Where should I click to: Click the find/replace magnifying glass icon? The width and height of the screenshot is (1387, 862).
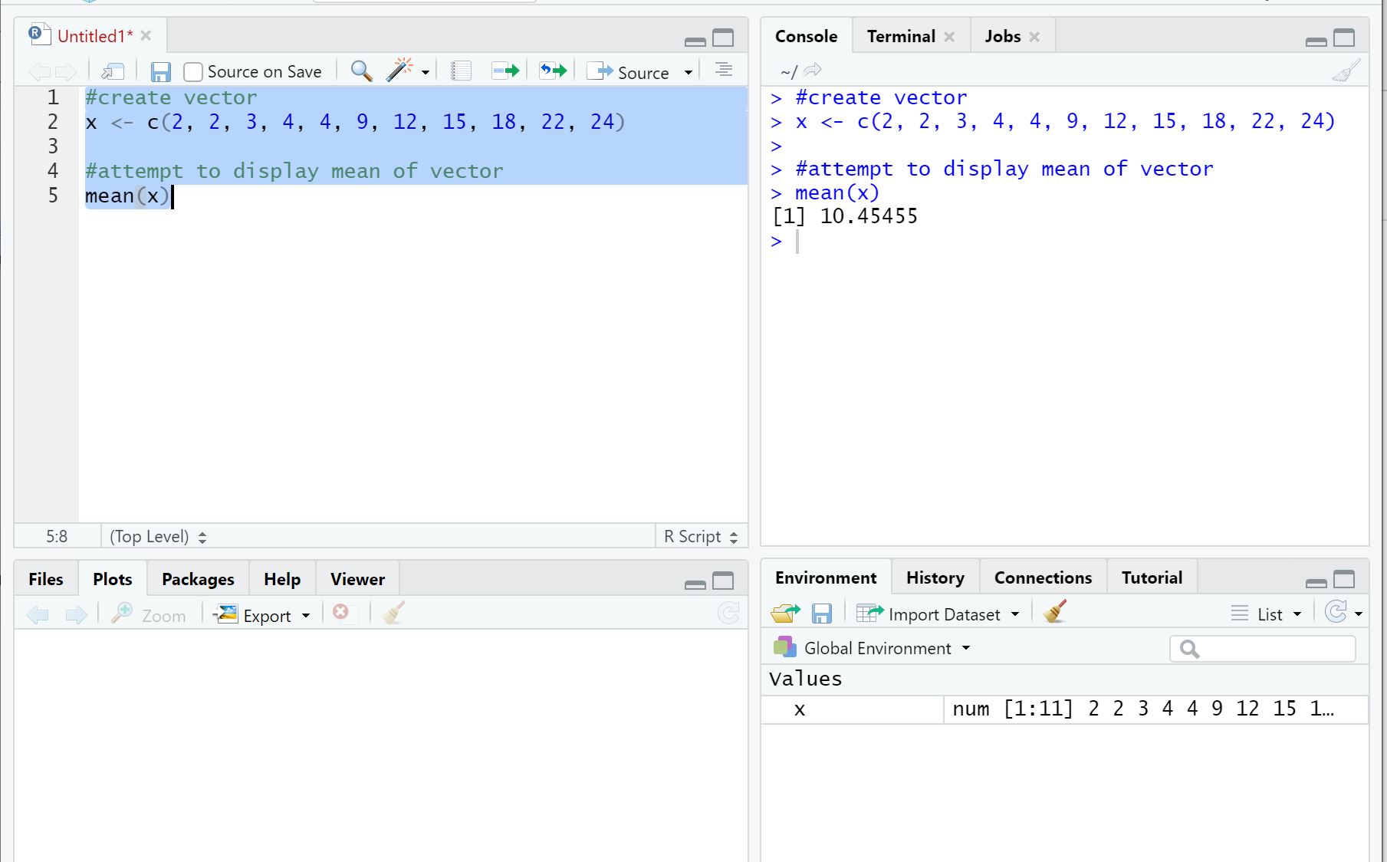(361, 71)
